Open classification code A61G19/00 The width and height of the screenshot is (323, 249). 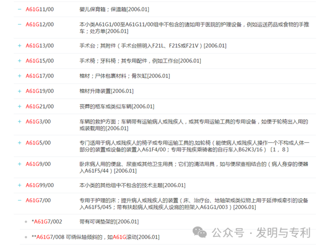pyautogui.click(x=40, y=91)
